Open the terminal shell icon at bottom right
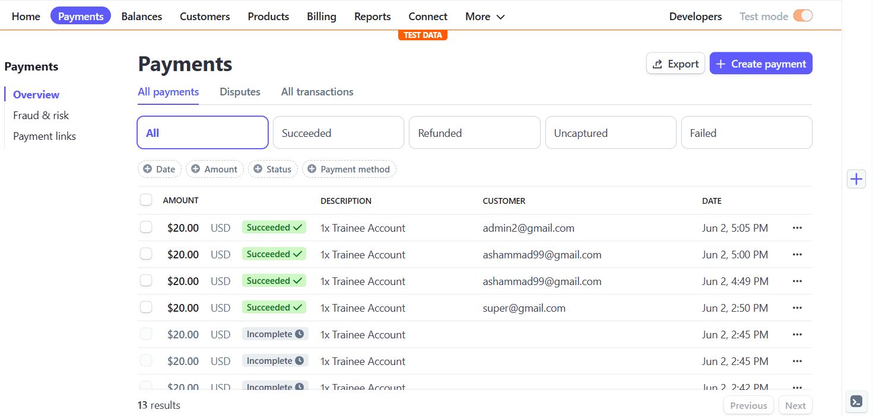Viewport: 873px width, 416px height. pos(856,401)
